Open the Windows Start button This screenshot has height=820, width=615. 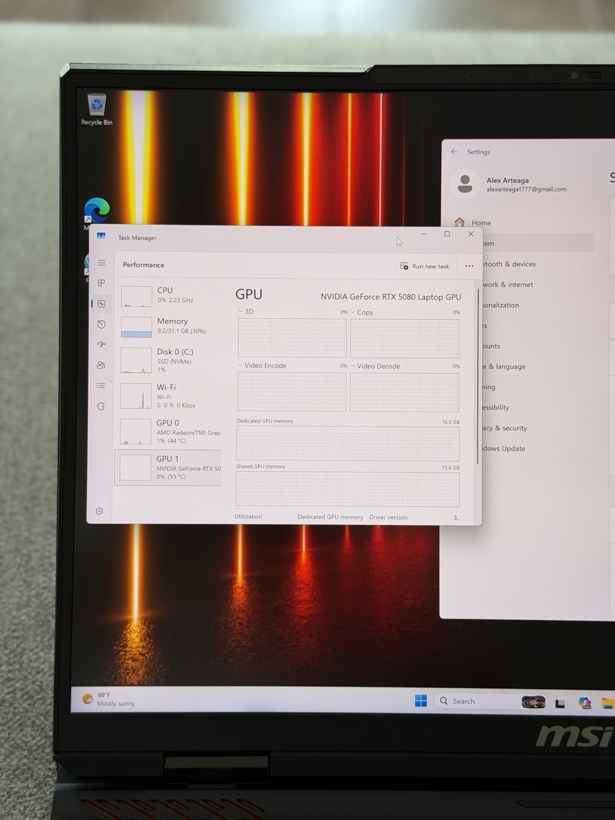(x=421, y=701)
